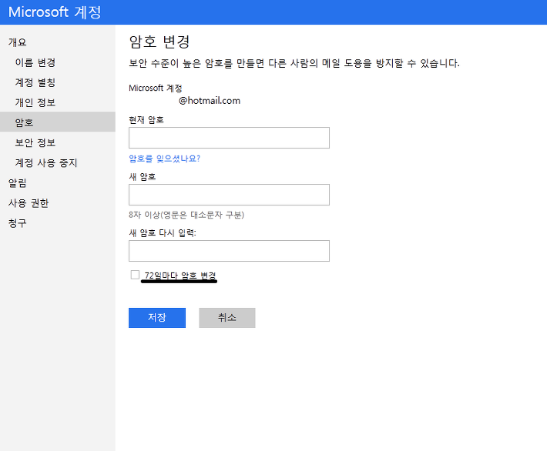This screenshot has width=547, height=451.
Task: Open 사용 권한 sidebar section
Action: pyautogui.click(x=29, y=203)
